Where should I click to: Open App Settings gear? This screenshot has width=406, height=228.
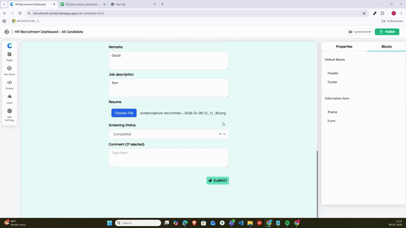point(10,114)
